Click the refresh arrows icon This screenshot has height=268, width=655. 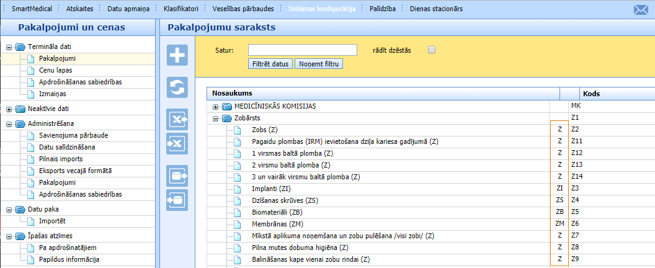click(x=177, y=87)
